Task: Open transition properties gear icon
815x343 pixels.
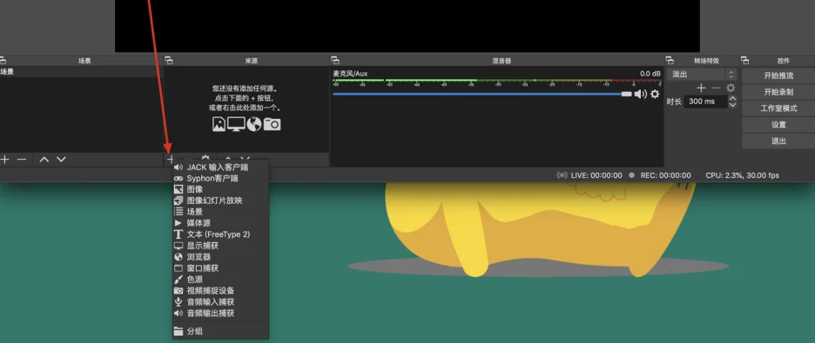Action: tap(731, 88)
